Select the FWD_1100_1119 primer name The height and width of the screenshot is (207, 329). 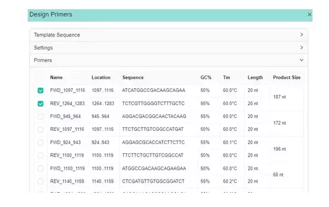pos(67,169)
